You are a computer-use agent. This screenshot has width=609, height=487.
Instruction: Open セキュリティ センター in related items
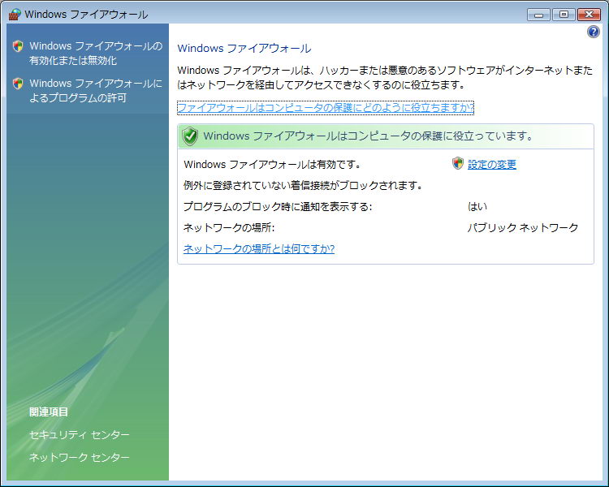[80, 435]
